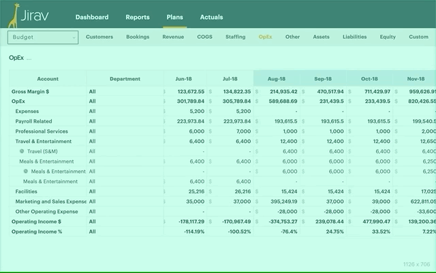Open the Staffing tab
Image resolution: width=436 pixels, height=273 pixels.
point(235,37)
